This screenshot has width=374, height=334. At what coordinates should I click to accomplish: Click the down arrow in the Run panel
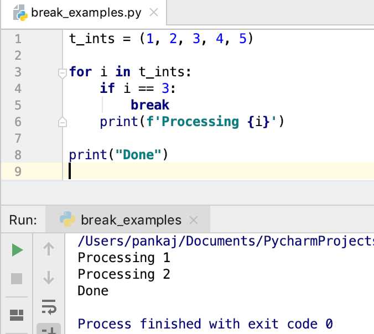[x=49, y=278]
